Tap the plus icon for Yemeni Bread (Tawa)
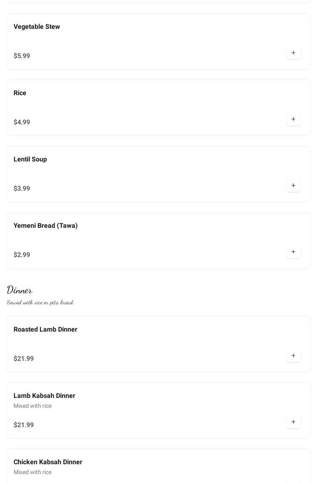This screenshot has height=484, width=317. 293,252
